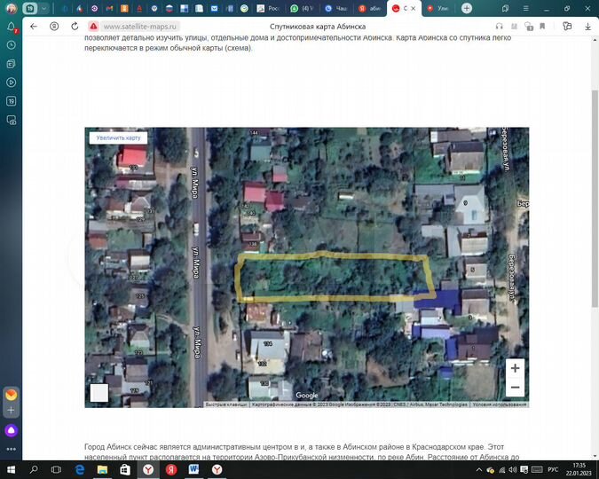
Task: Click the page vertical scrollbar thumb
Action: (595, 198)
